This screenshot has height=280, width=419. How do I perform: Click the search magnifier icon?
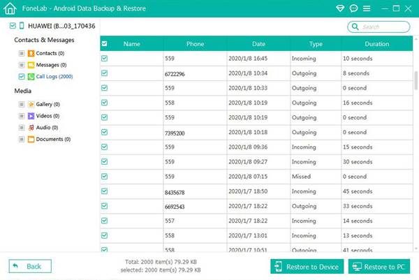pos(355,27)
